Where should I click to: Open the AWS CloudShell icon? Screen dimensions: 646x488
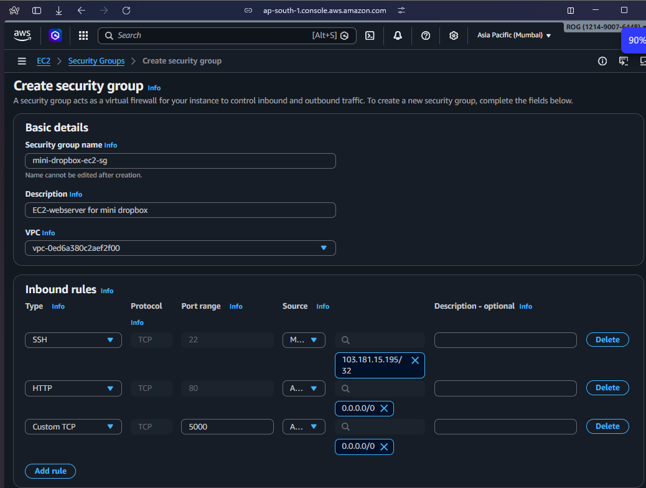pyautogui.click(x=370, y=35)
